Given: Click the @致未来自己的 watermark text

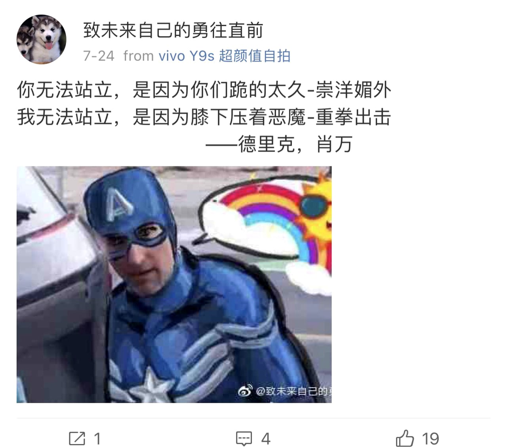Looking at the screenshot, I should click(293, 391).
